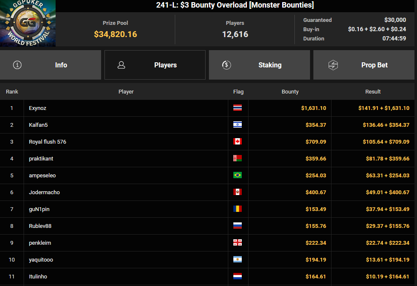Click player name Jodermacho
The height and width of the screenshot is (286, 417).
tap(44, 192)
